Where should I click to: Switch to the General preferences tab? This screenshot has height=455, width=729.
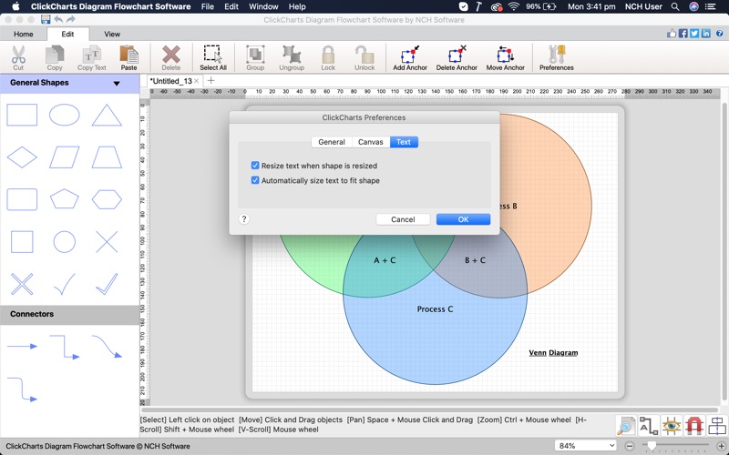(332, 142)
